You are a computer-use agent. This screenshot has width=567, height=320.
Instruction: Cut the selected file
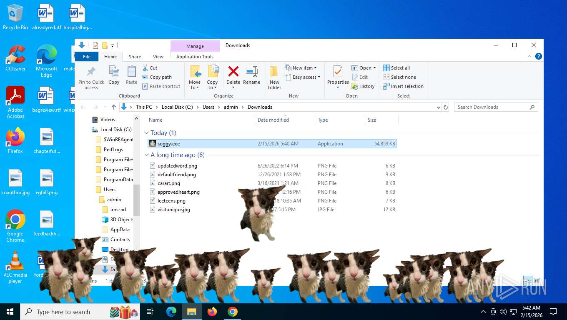click(150, 68)
